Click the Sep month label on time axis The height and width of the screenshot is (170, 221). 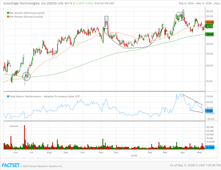pyautogui.click(x=66, y=153)
